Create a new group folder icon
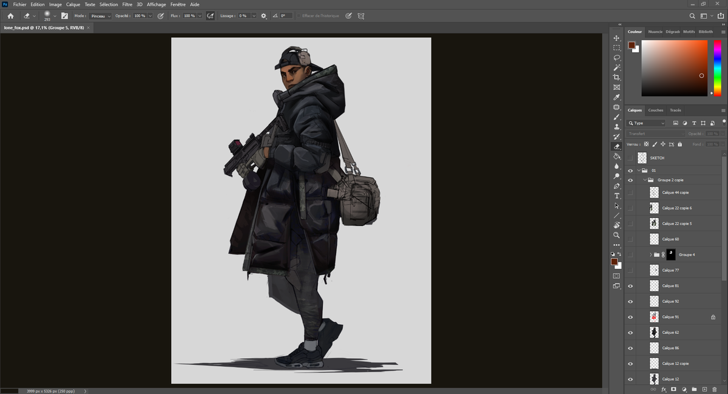 coord(694,389)
